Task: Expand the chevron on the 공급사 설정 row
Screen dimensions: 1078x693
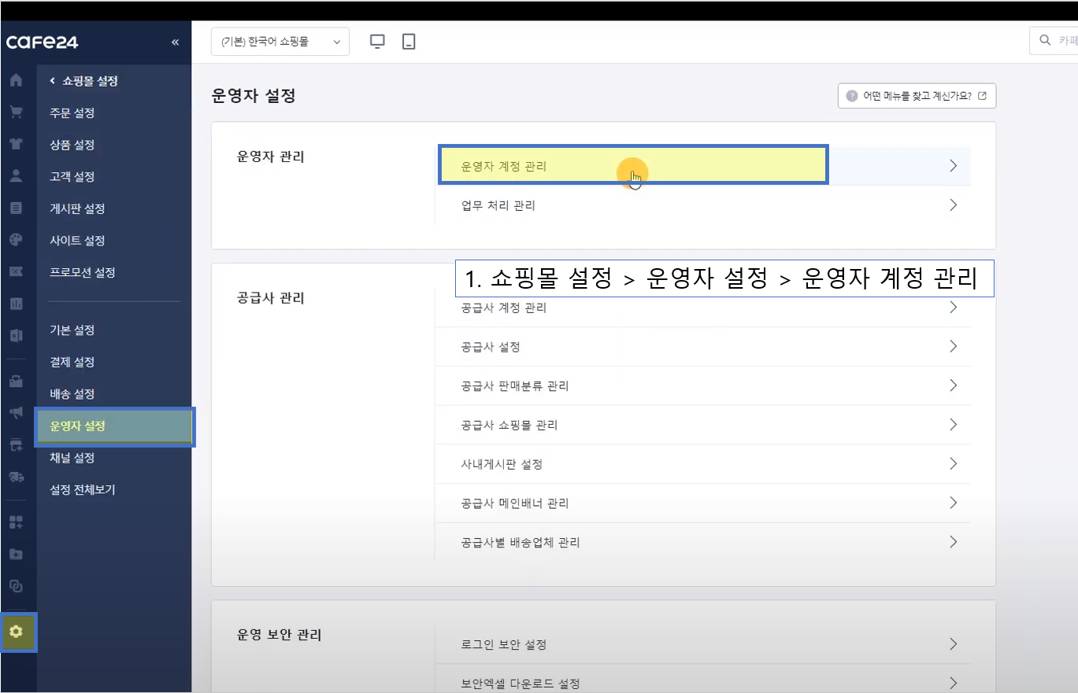Action: point(953,346)
